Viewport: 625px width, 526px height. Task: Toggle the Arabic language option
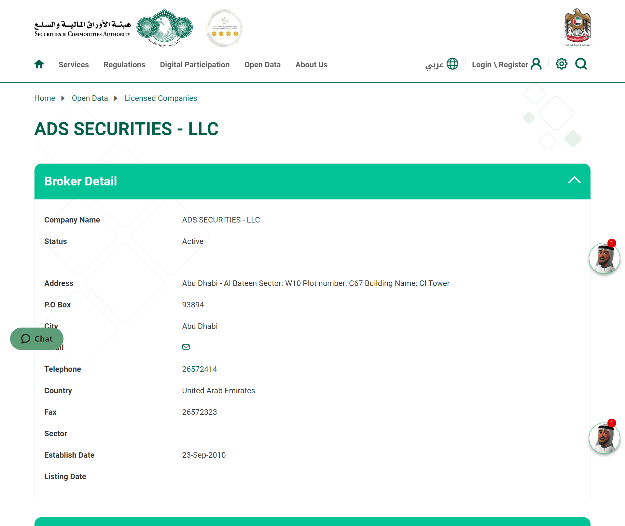point(442,64)
